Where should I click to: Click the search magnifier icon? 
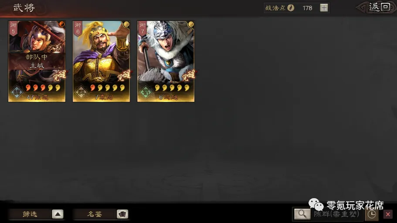click(302, 214)
